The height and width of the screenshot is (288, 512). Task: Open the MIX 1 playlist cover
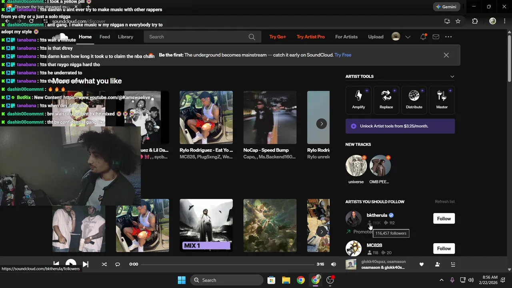206,226
